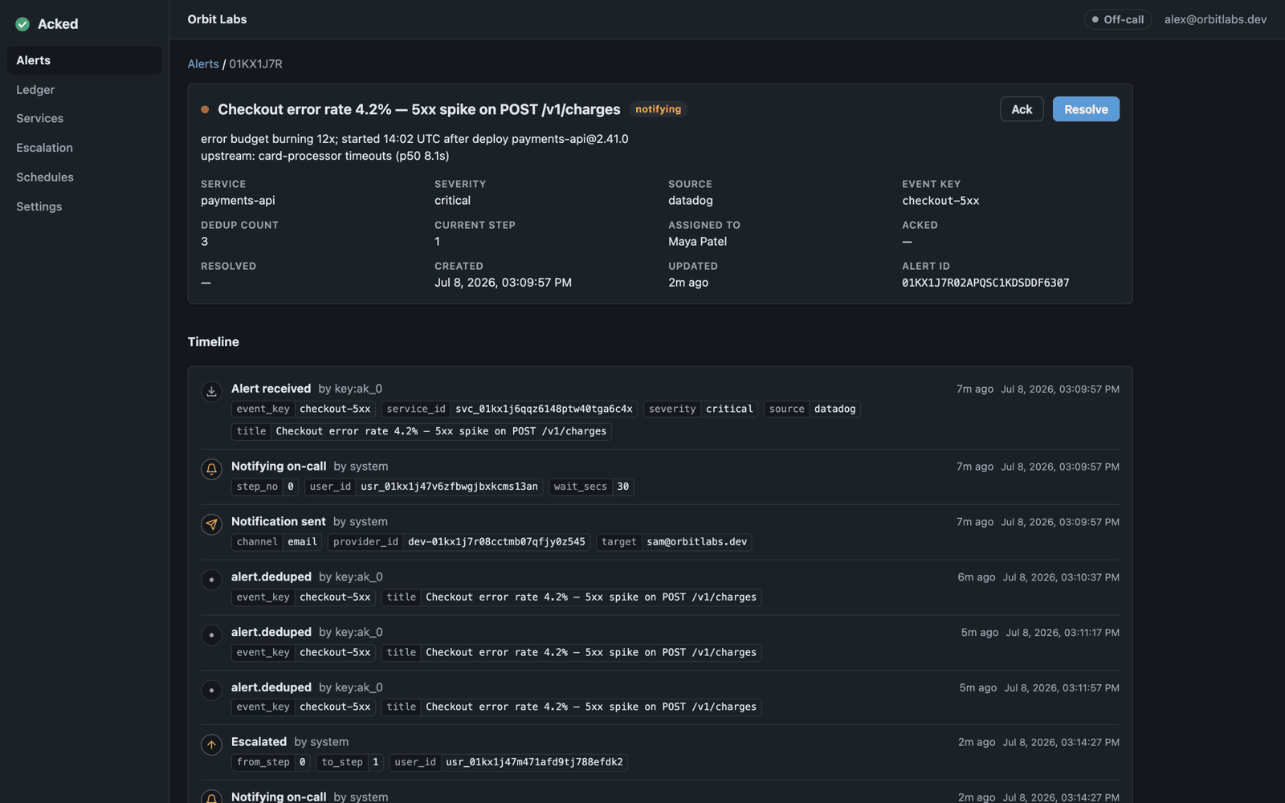Viewport: 1285px width, 803px height.
Task: Click the step_no 0 tag
Action: 265,487
